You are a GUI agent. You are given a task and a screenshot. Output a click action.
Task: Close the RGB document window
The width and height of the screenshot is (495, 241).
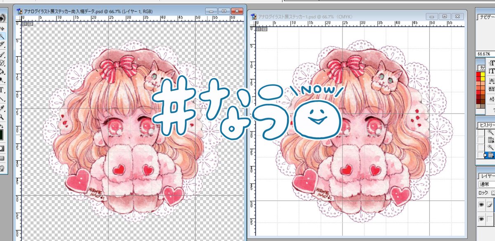click(x=237, y=11)
